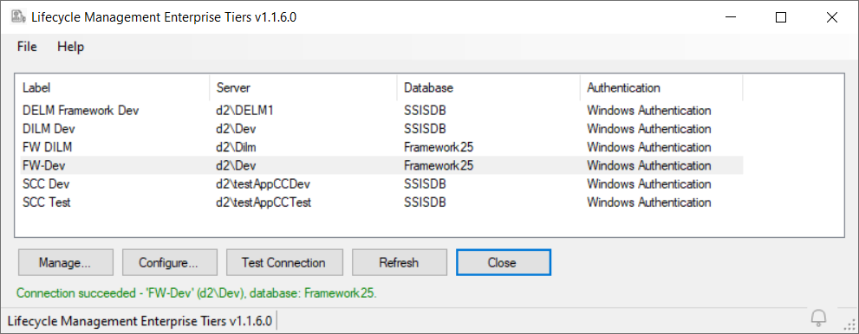Click SSISDB in the SCC Test row
This screenshot has height=334, width=859.
pos(425,202)
